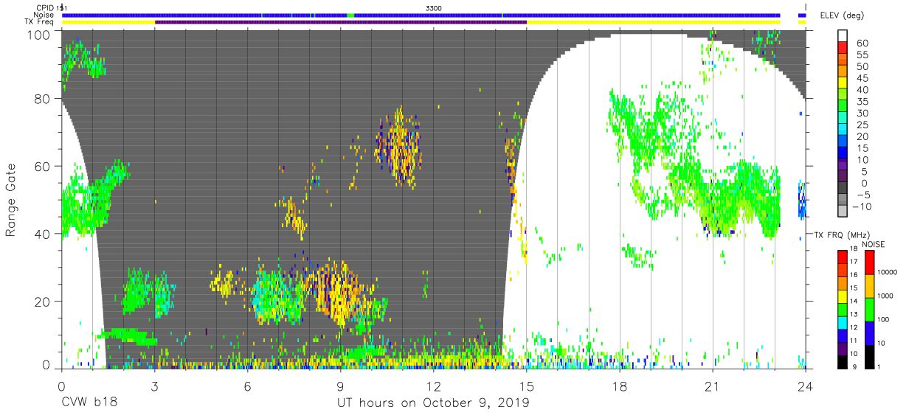
Task: Click the '25' tick on ELEV colorbar
Action: 862,125
